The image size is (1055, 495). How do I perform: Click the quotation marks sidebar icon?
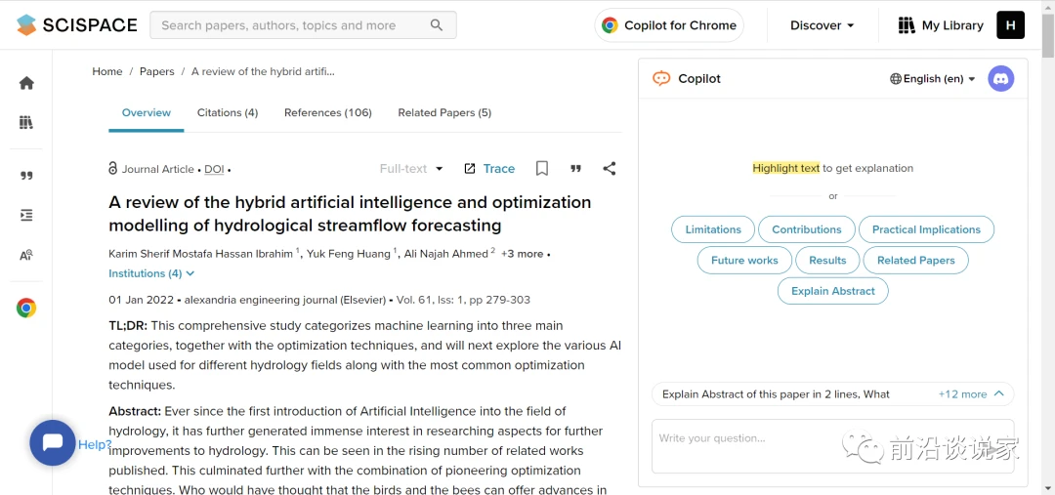click(26, 176)
